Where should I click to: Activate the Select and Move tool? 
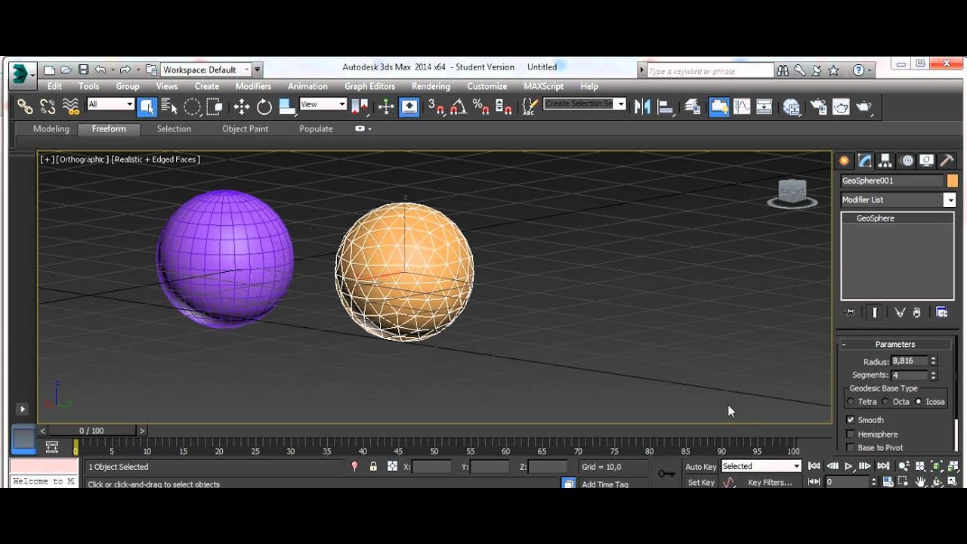click(x=242, y=107)
